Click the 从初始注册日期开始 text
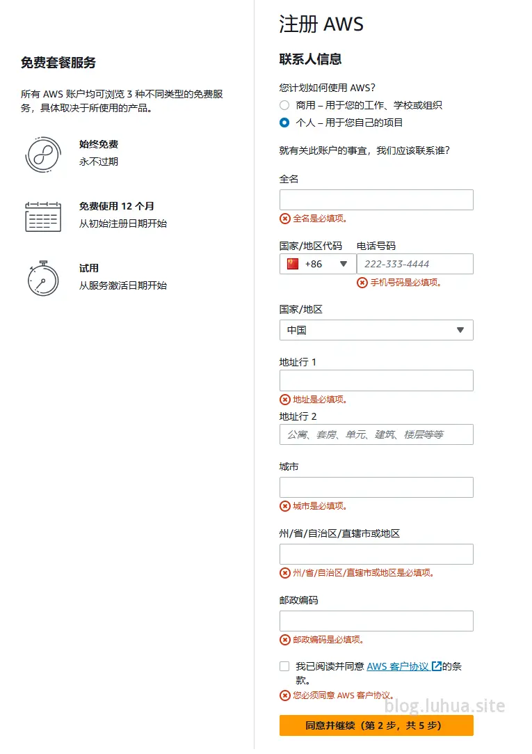 (x=123, y=223)
